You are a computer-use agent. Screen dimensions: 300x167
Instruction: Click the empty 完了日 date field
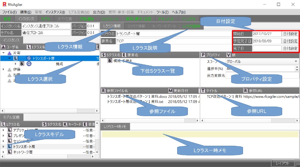[267, 48]
